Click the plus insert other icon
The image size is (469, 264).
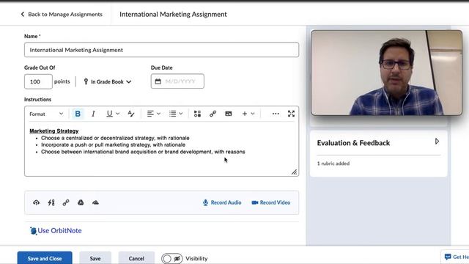[245, 114]
